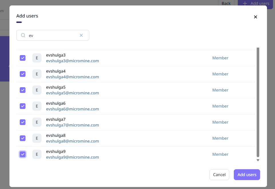Uncheck the evshulga4 user checkbox
The height and width of the screenshot is (189, 275).
pos(23,74)
